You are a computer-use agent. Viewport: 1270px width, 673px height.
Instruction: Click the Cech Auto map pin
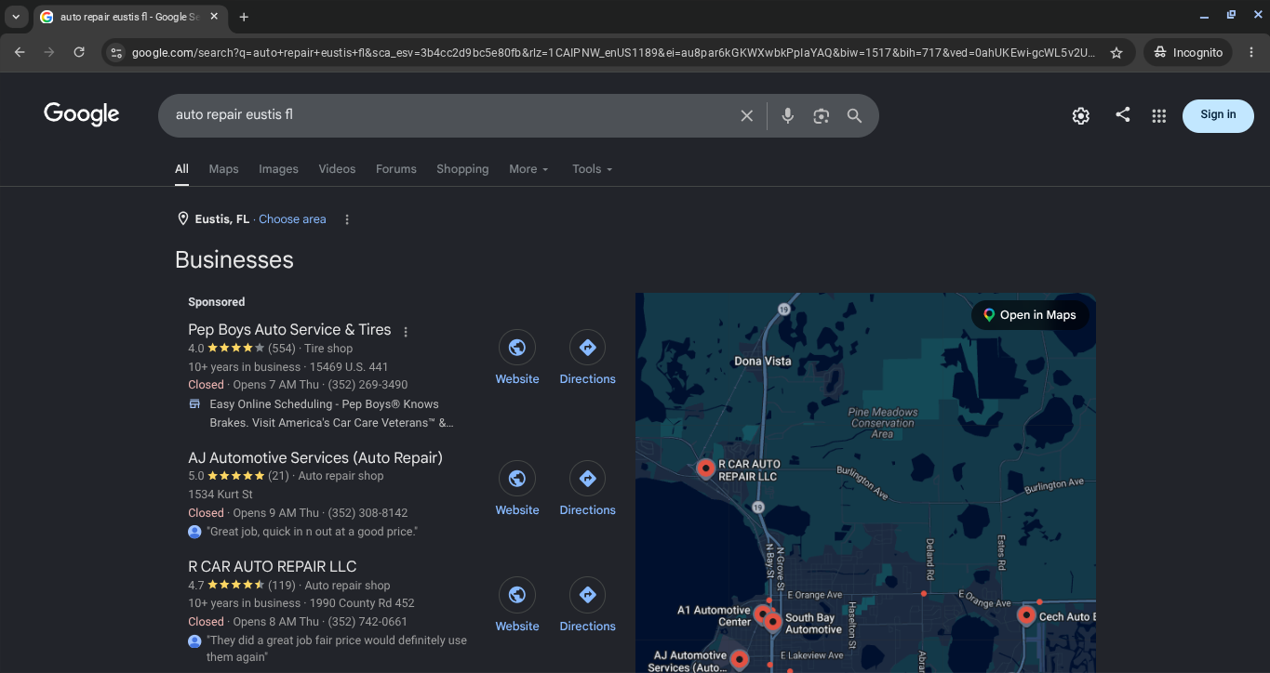(1026, 615)
